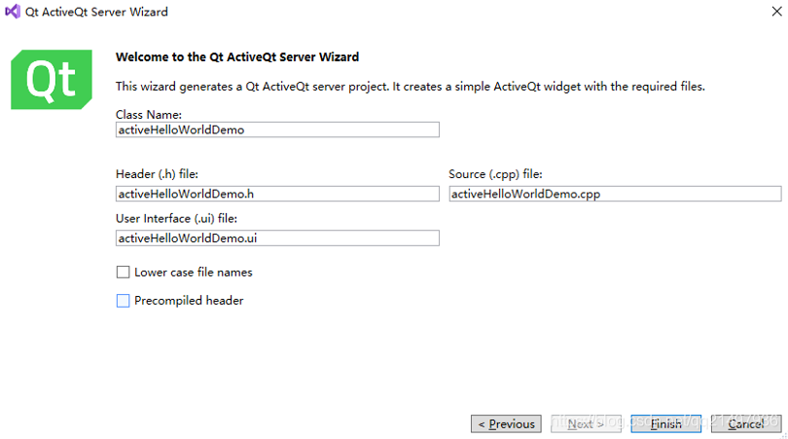Edit the User Interface (.ui) file field
The width and height of the screenshot is (788, 439).
(x=277, y=238)
